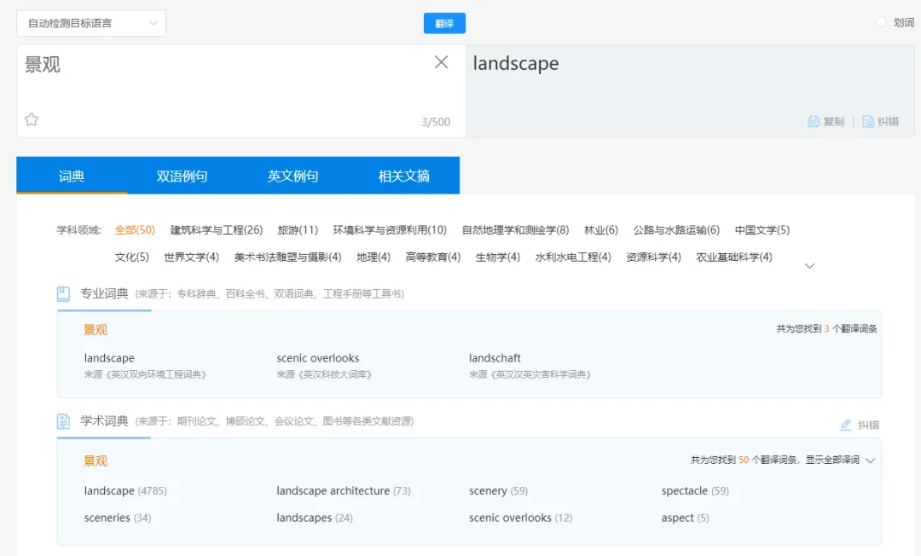Open the 自动检测目标语言 dropdown
This screenshot has width=921, height=556.
tap(91, 24)
